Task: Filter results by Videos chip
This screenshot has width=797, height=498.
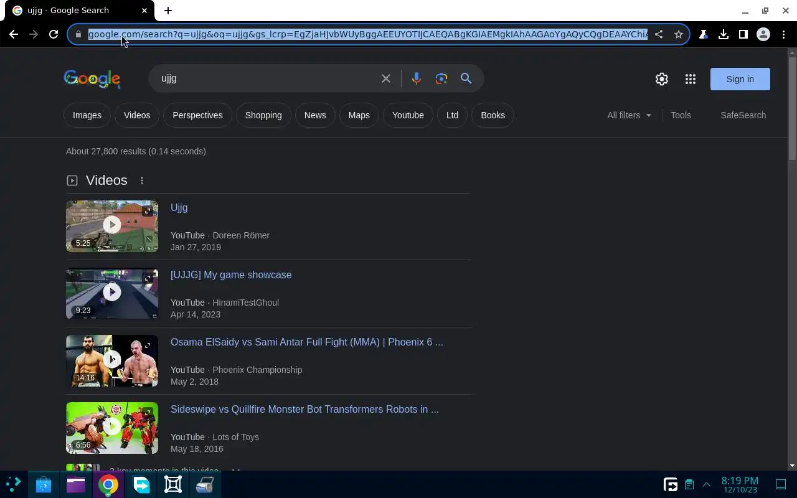Action: [137, 115]
